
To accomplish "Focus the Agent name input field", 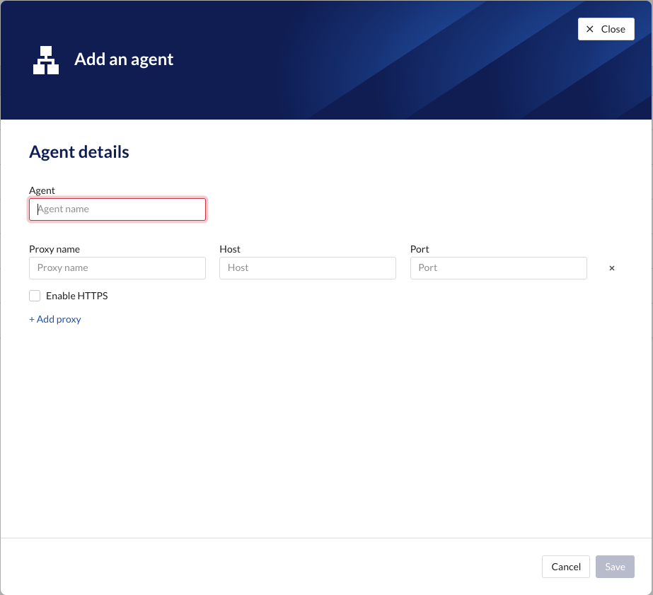I will (x=117, y=209).
